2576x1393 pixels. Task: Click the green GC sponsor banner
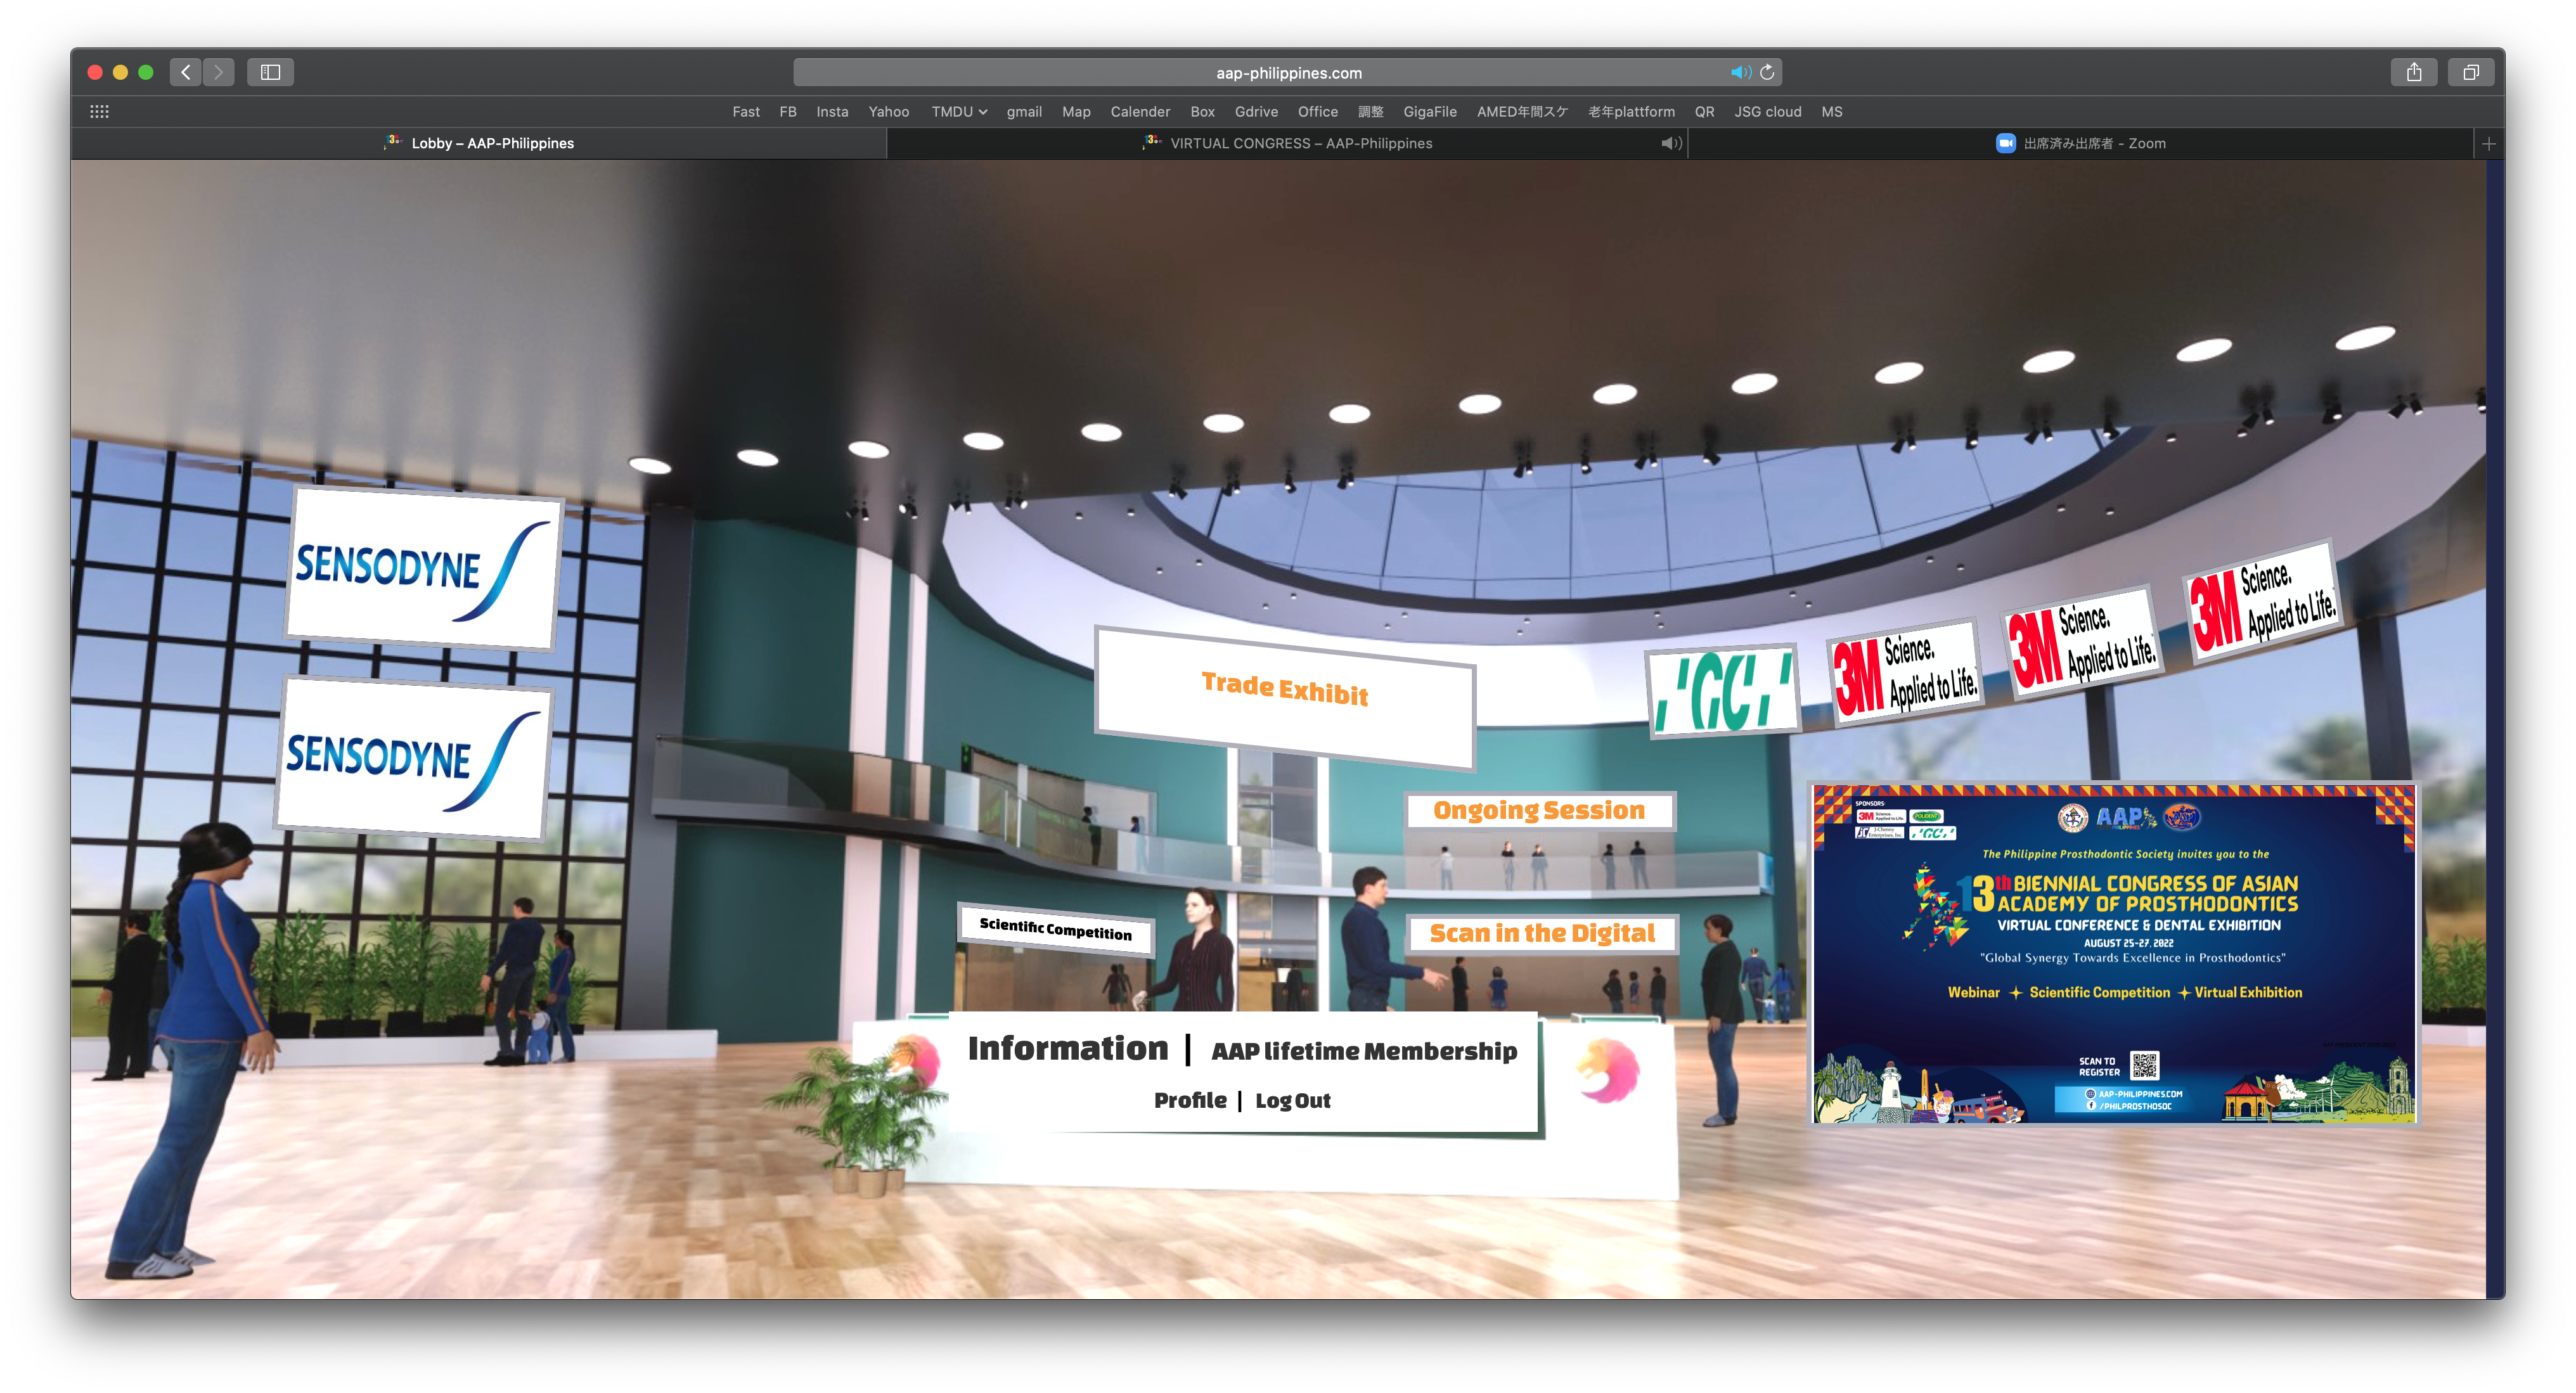[x=1724, y=690]
